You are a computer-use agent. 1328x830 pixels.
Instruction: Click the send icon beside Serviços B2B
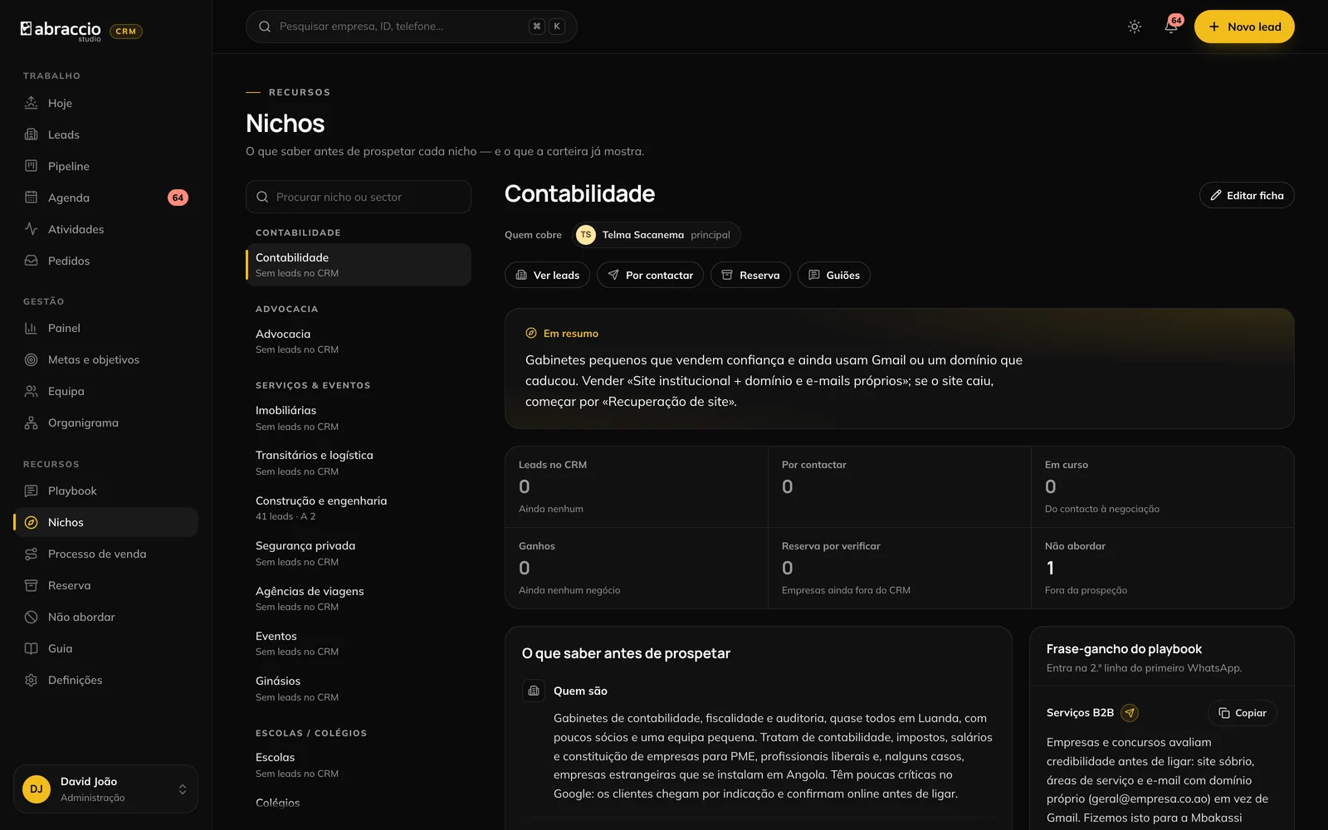point(1130,713)
